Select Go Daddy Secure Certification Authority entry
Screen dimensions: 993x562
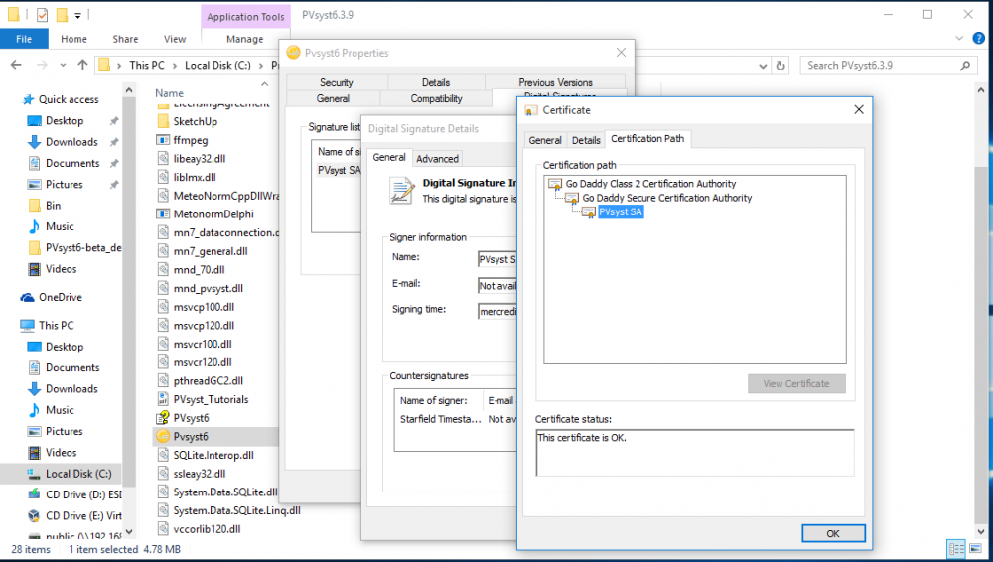coord(667,198)
